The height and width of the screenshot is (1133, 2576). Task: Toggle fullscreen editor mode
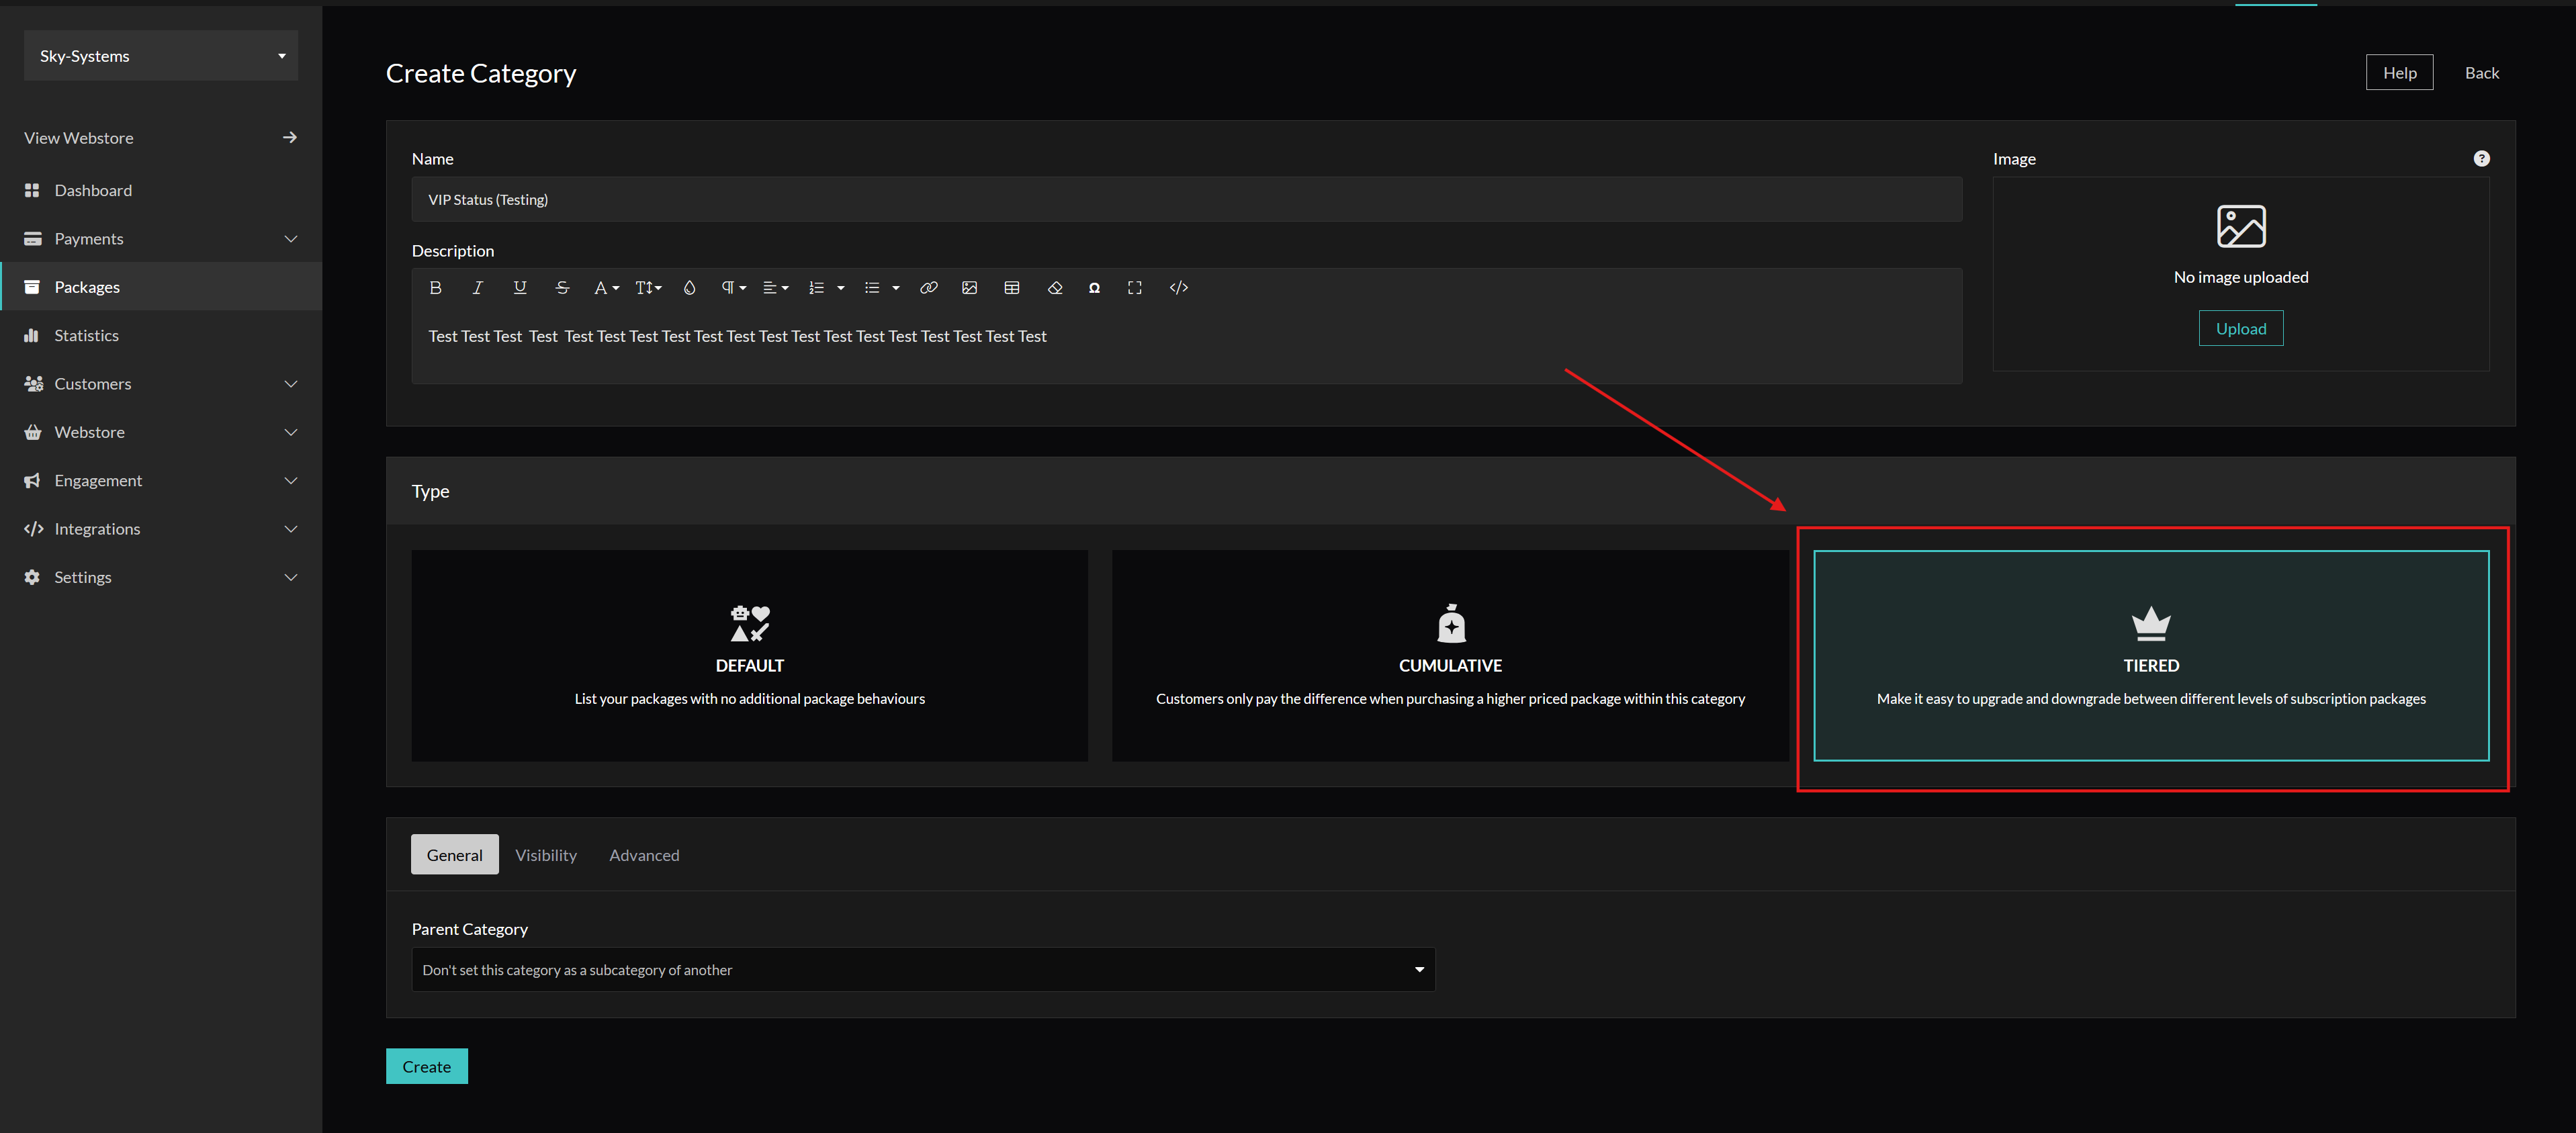pyautogui.click(x=1134, y=288)
